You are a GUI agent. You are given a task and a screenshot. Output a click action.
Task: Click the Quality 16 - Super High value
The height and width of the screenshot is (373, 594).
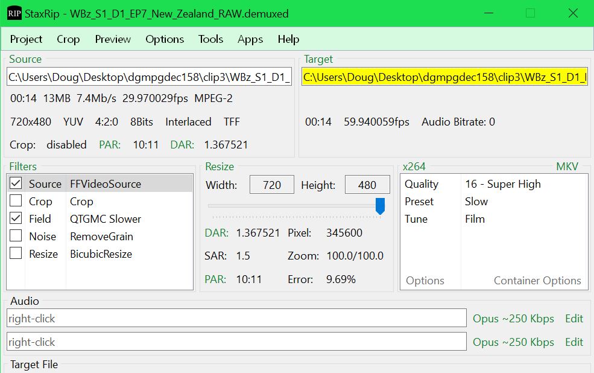pos(503,184)
